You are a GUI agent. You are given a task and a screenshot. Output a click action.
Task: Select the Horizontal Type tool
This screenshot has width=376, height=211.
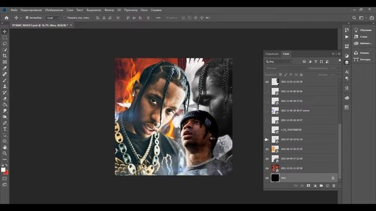(5, 129)
